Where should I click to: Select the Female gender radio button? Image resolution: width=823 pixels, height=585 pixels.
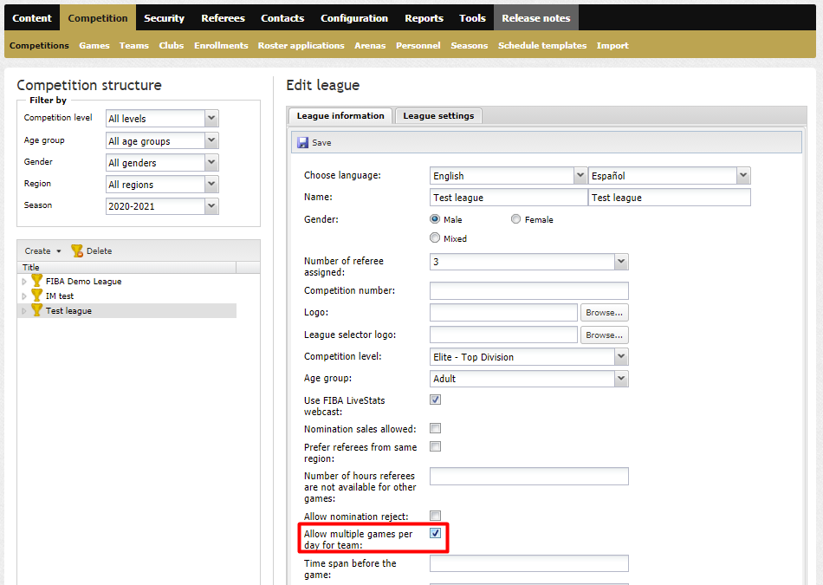[x=516, y=219]
